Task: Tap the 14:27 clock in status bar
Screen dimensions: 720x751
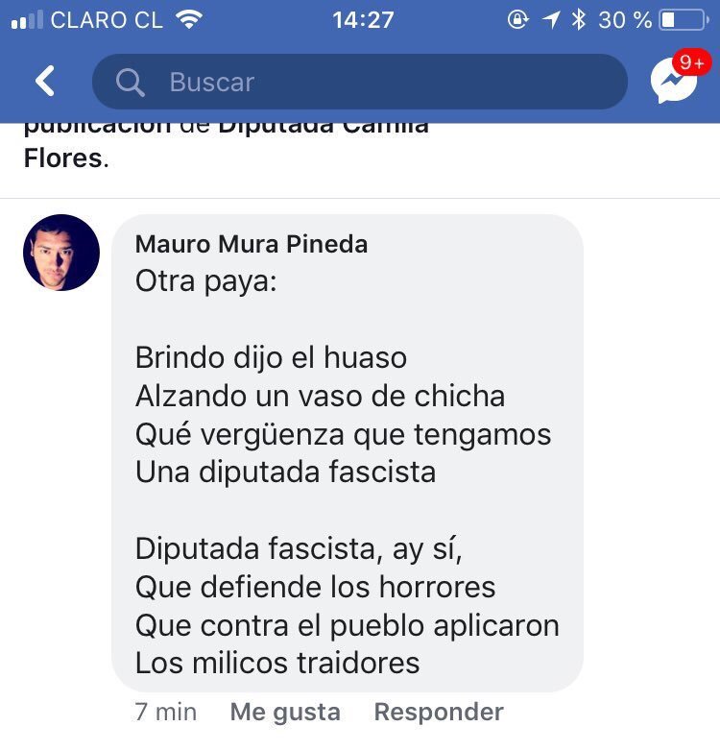Action: point(363,20)
